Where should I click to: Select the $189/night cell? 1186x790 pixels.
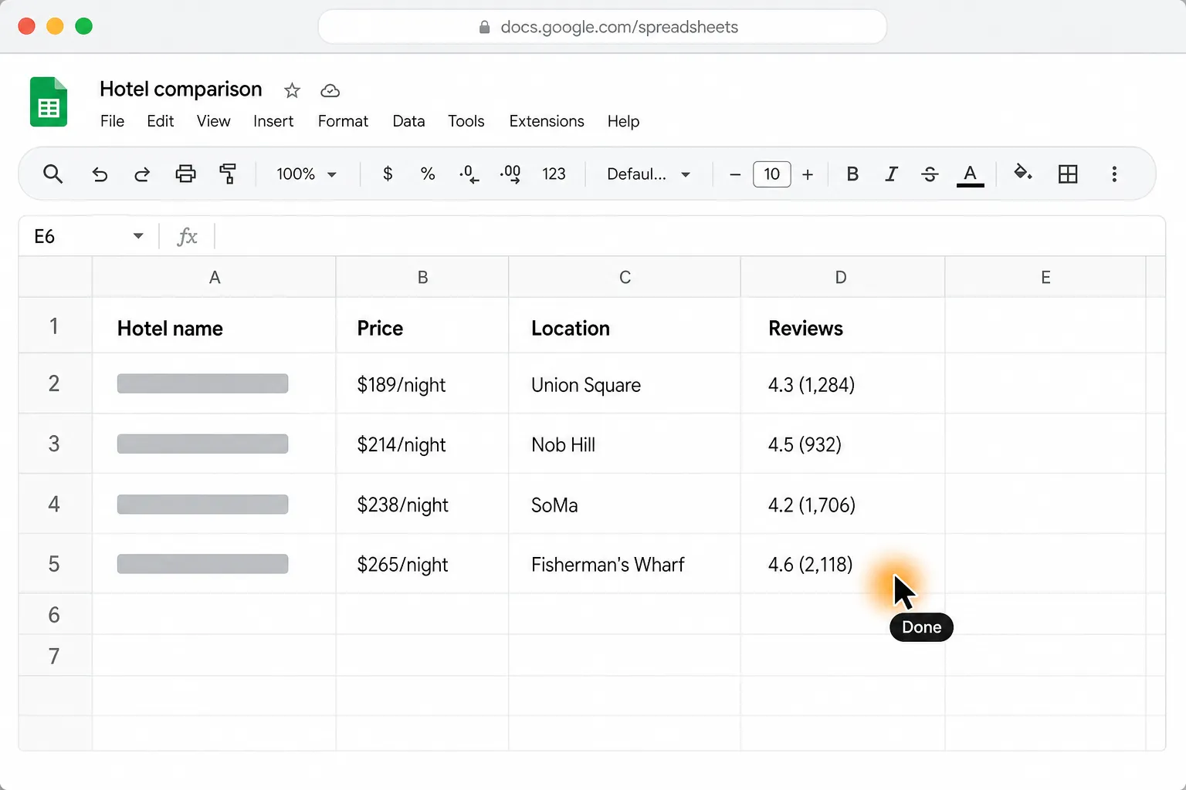(422, 383)
